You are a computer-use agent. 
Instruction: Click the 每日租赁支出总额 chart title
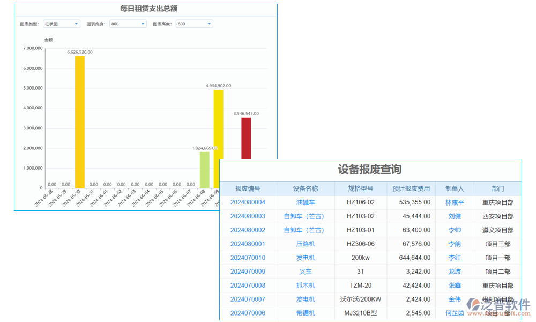pyautogui.click(x=146, y=8)
